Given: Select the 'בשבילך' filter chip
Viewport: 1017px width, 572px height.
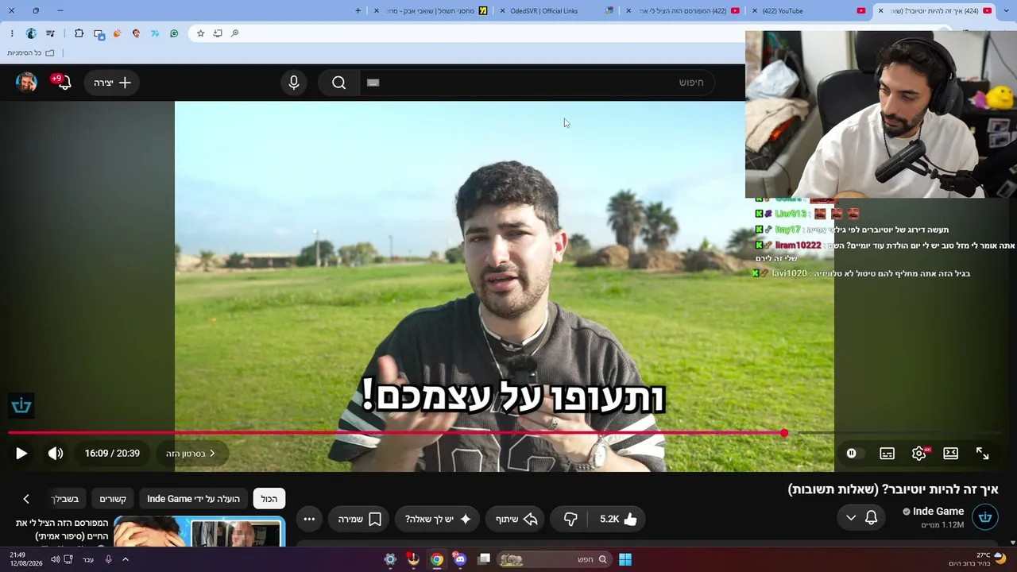Looking at the screenshot, I should point(65,499).
